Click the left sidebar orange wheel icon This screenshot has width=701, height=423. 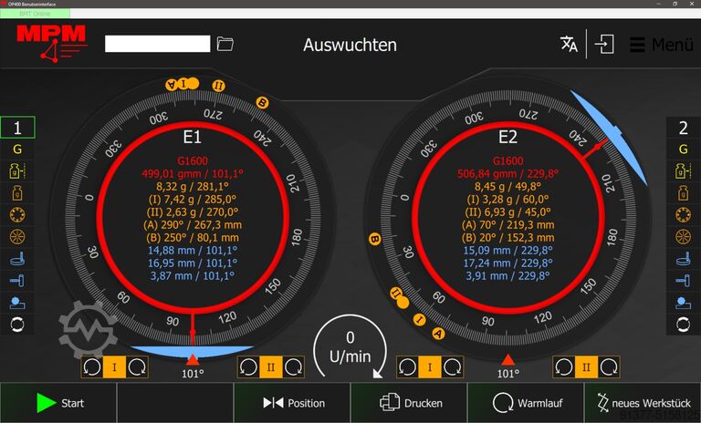click(x=17, y=236)
